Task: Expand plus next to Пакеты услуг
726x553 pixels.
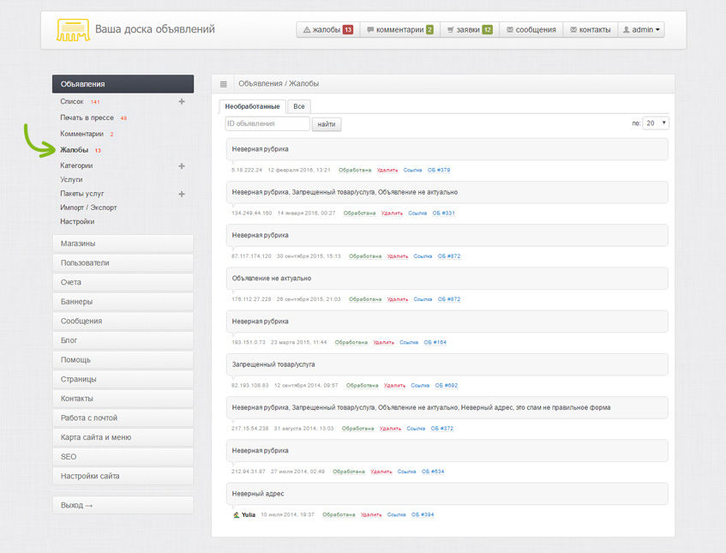Action: pos(182,194)
